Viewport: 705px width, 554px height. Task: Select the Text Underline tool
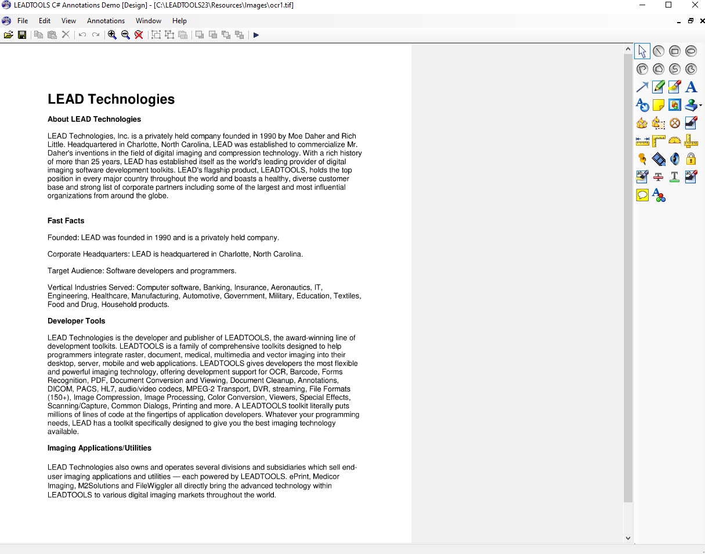click(675, 177)
